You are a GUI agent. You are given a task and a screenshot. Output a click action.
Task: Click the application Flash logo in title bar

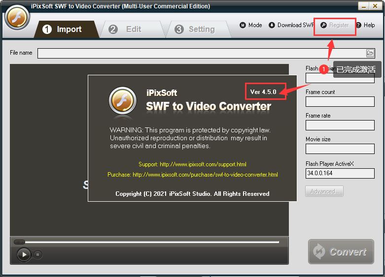[x=17, y=17]
